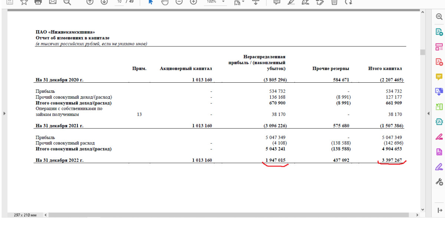The height and width of the screenshot is (250, 445).
Task: Click the value 661 909
Action: coord(394,103)
